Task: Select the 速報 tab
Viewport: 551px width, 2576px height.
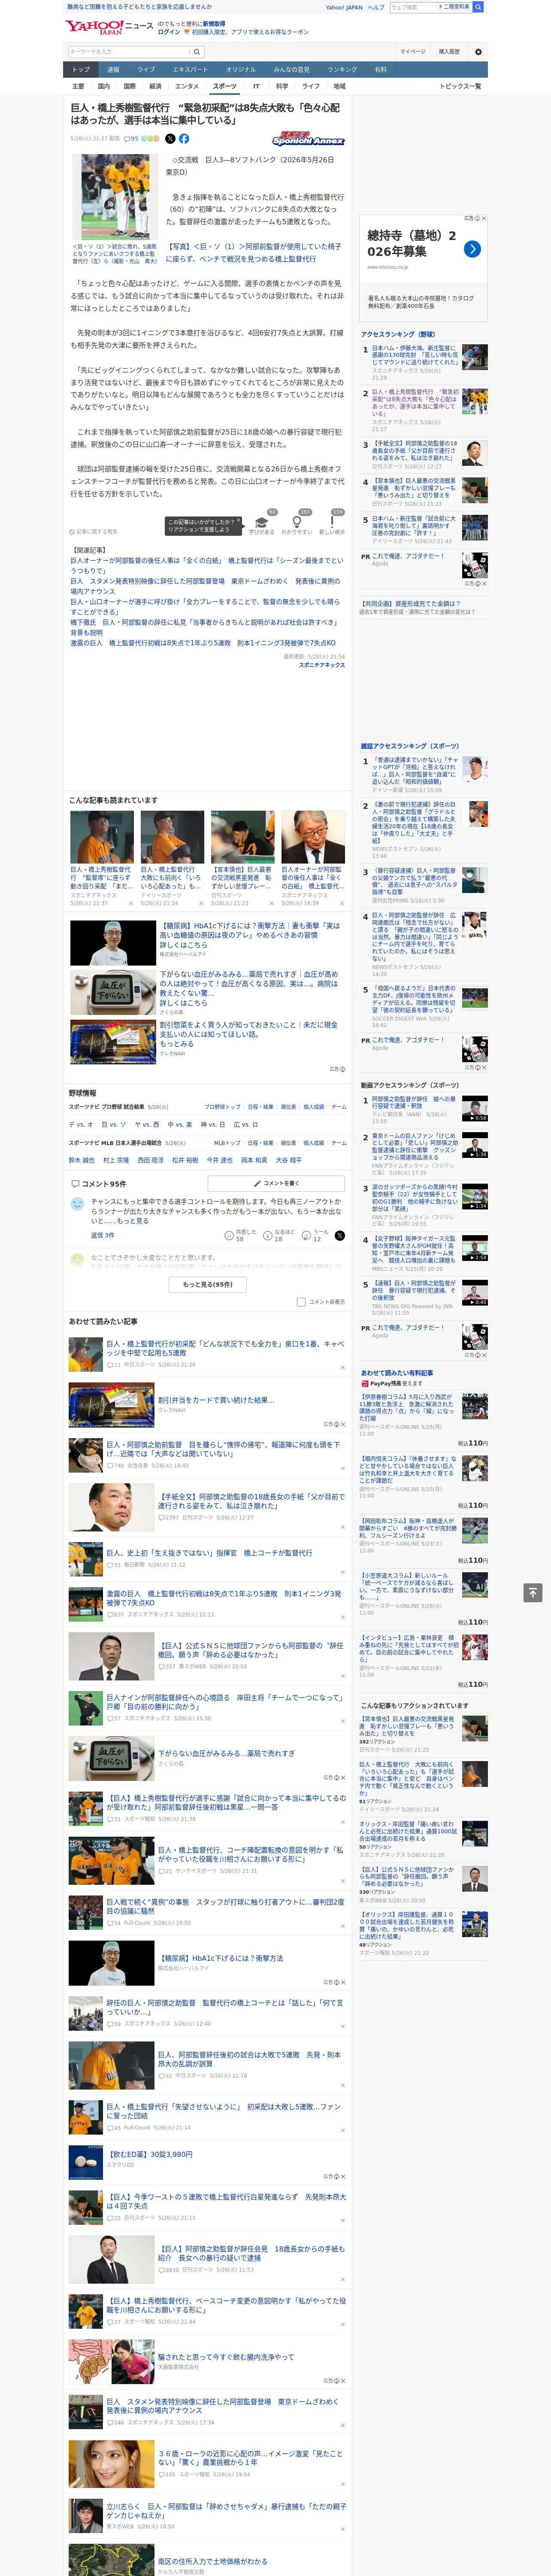Action: (x=113, y=69)
